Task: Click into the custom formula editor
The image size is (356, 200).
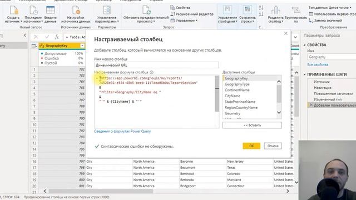Action: tap(155, 102)
